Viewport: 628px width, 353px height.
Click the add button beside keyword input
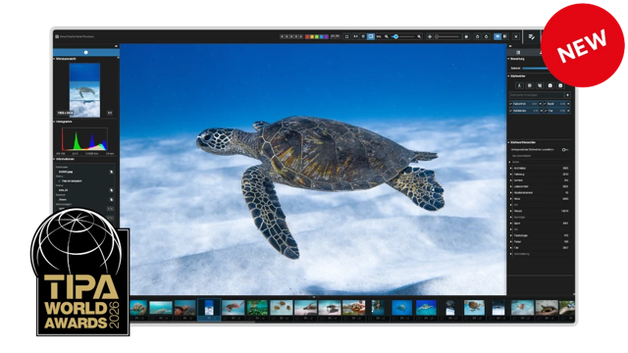pos(567,95)
